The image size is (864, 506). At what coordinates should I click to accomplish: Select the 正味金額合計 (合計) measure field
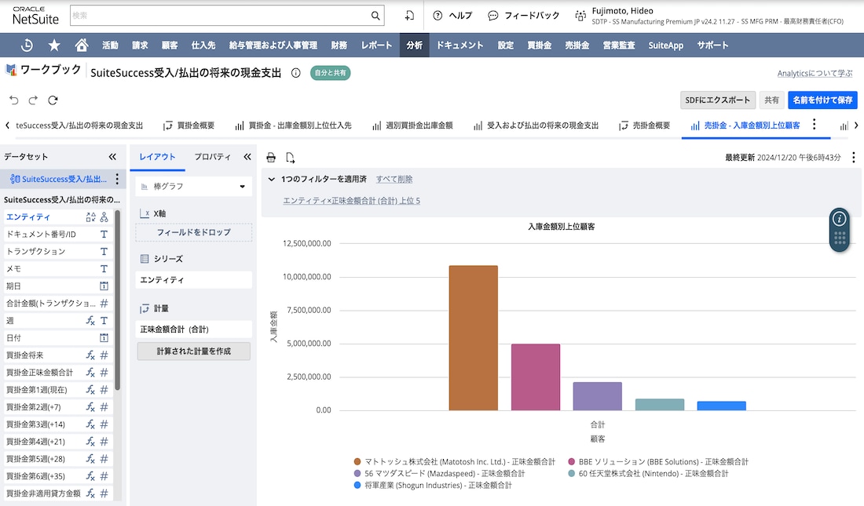193,329
